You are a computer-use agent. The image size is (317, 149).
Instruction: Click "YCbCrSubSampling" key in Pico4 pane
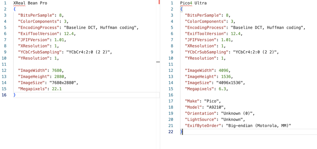click(208, 52)
